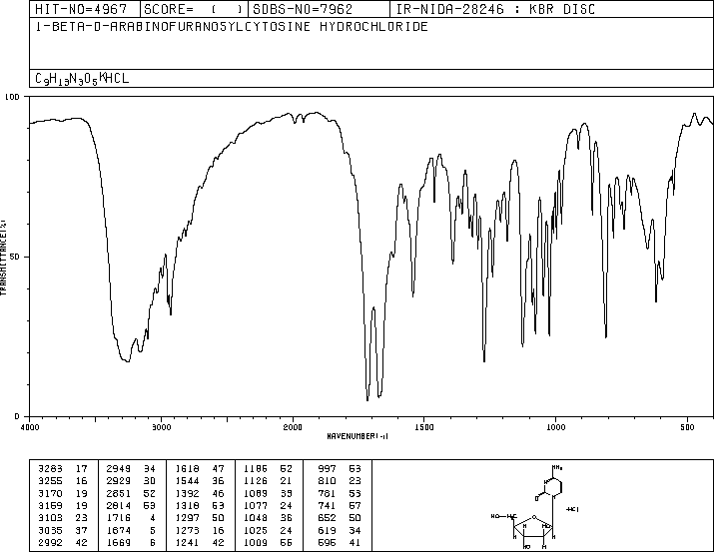Select the SCORE= ( ) field
The image size is (714, 552).
(x=194, y=10)
